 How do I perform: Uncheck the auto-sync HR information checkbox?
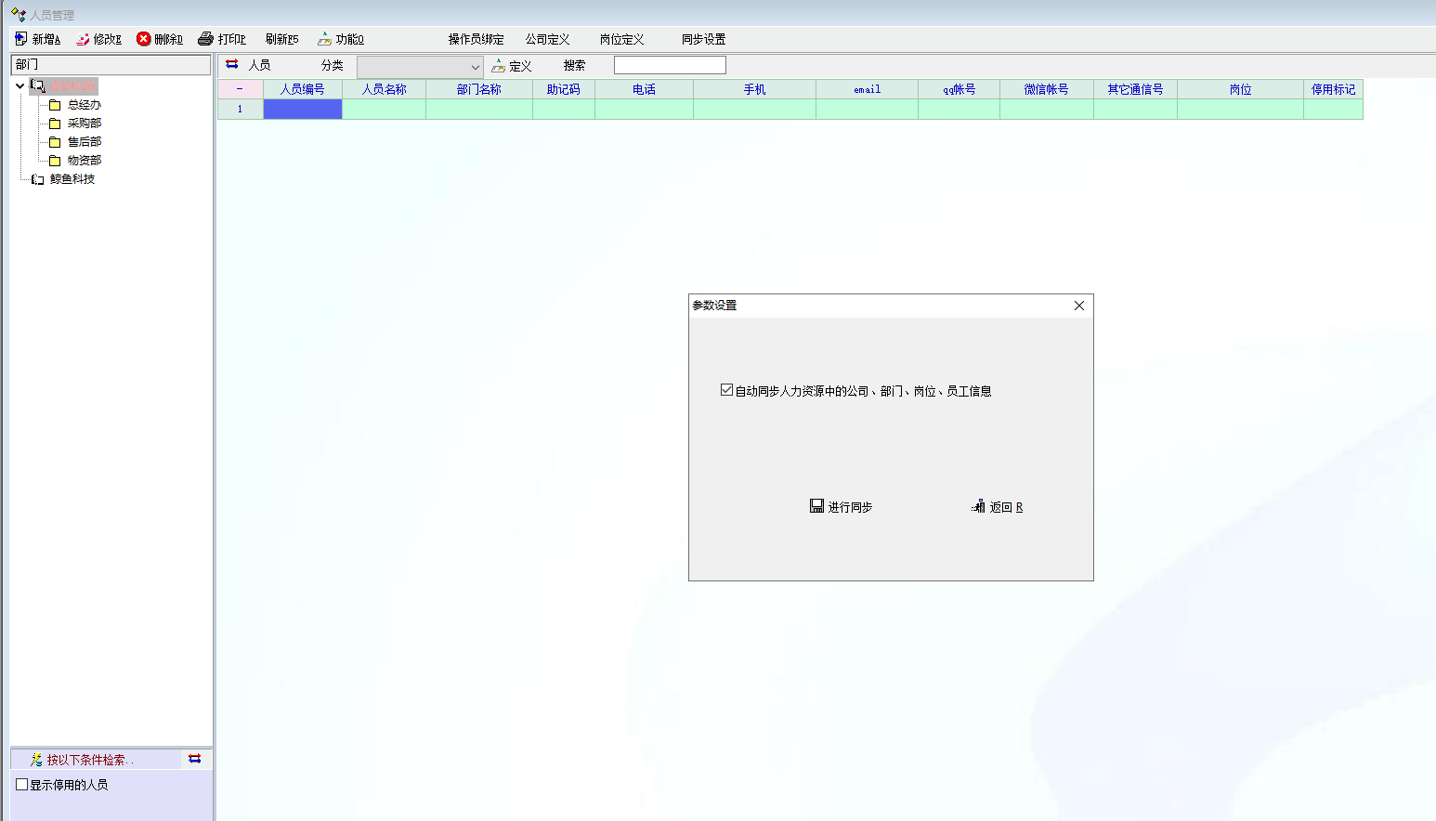tap(726, 390)
